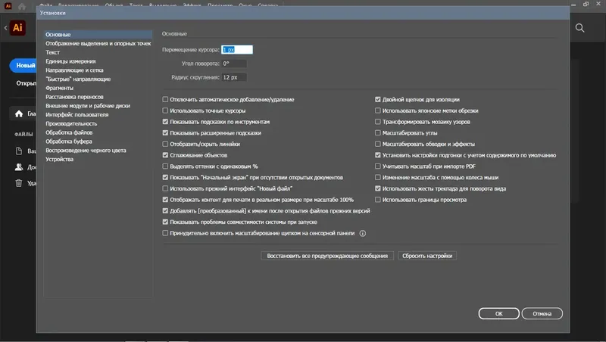Viewport: 606px width, 342px height.
Task: Enable Использовать японские метки обрезки
Action: (378, 110)
